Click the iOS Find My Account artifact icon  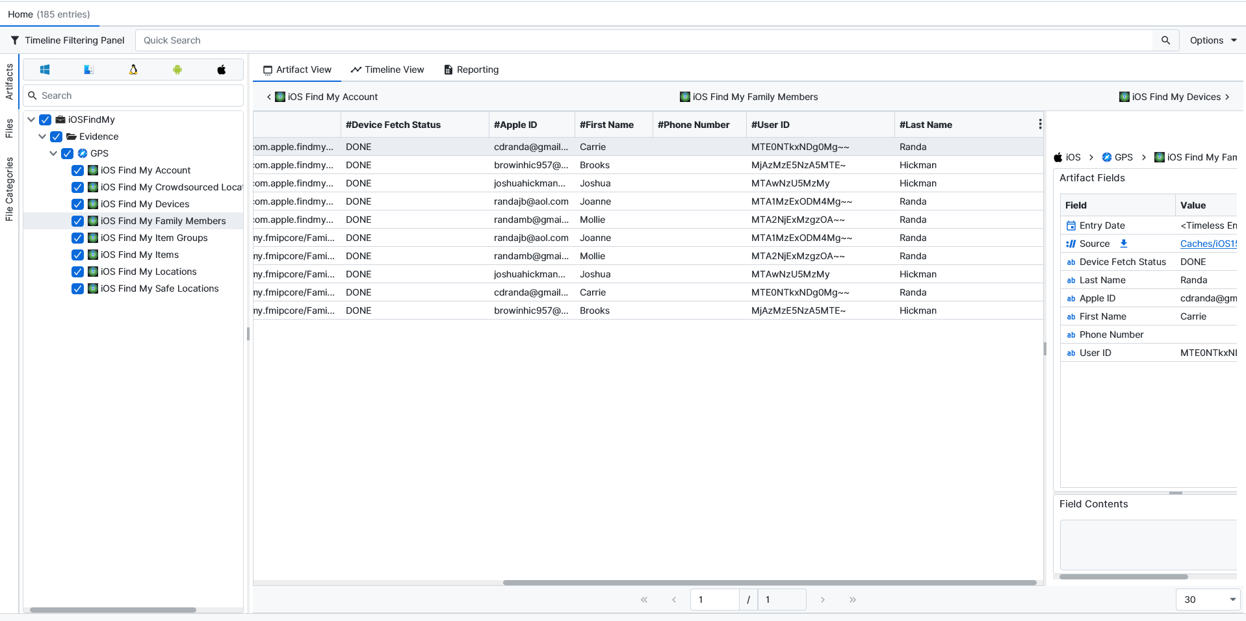click(x=93, y=170)
